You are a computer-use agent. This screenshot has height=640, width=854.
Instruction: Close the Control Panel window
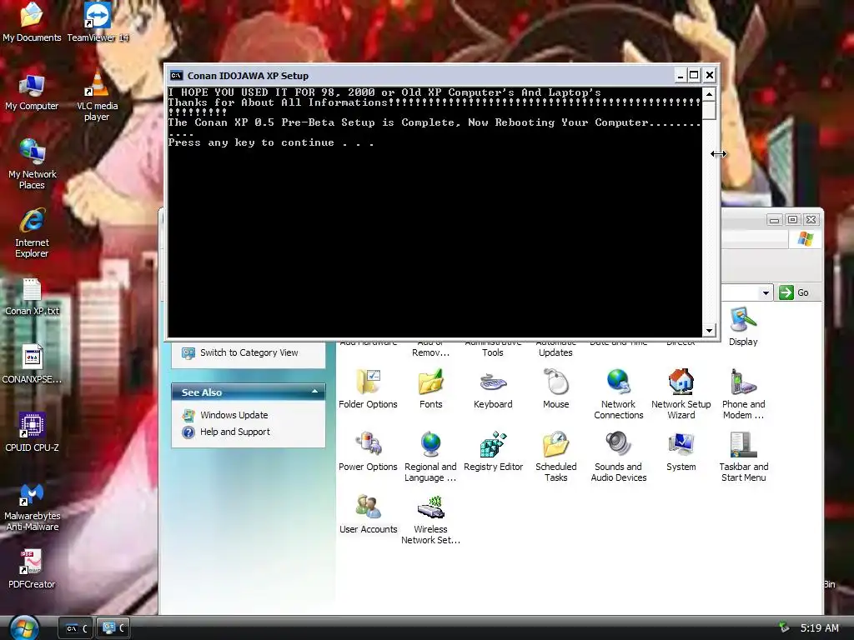coord(811,219)
